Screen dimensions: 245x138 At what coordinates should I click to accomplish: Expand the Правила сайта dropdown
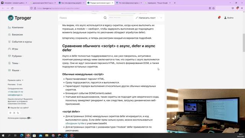point(15,80)
